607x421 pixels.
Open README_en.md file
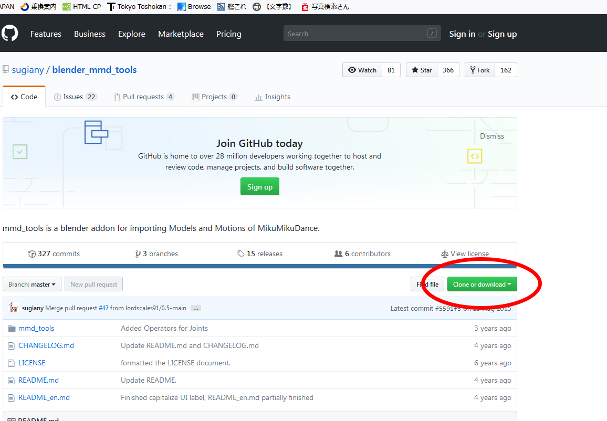coord(44,397)
